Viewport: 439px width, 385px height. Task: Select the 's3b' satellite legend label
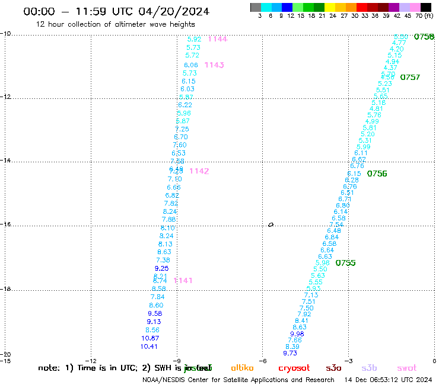[369, 368]
